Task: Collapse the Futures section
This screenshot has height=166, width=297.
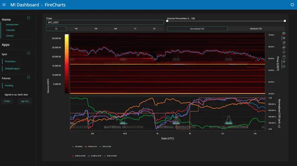Action: tap(28, 77)
